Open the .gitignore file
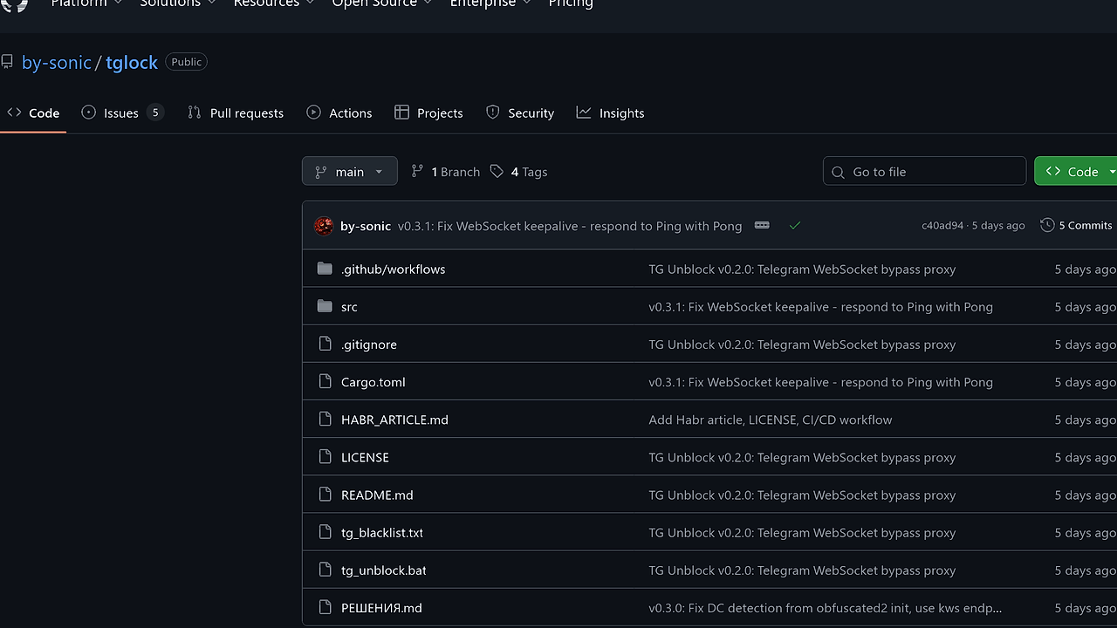Image resolution: width=1117 pixels, height=628 pixels. coord(369,344)
